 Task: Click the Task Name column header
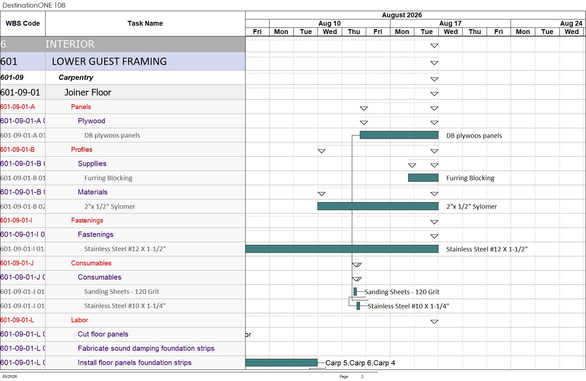pos(145,24)
